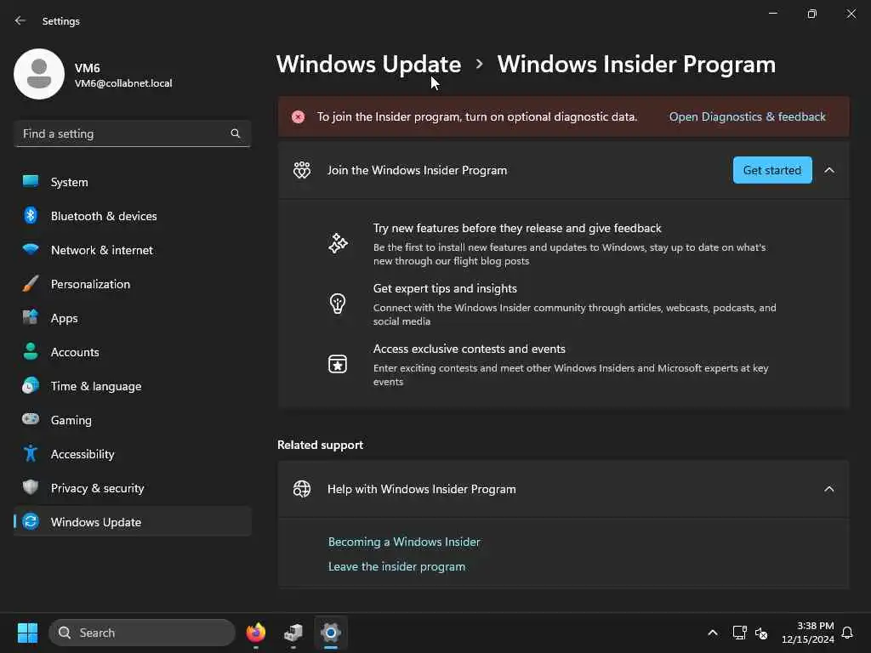Click the Find a setting search box
The height and width of the screenshot is (653, 871).
[x=133, y=133]
